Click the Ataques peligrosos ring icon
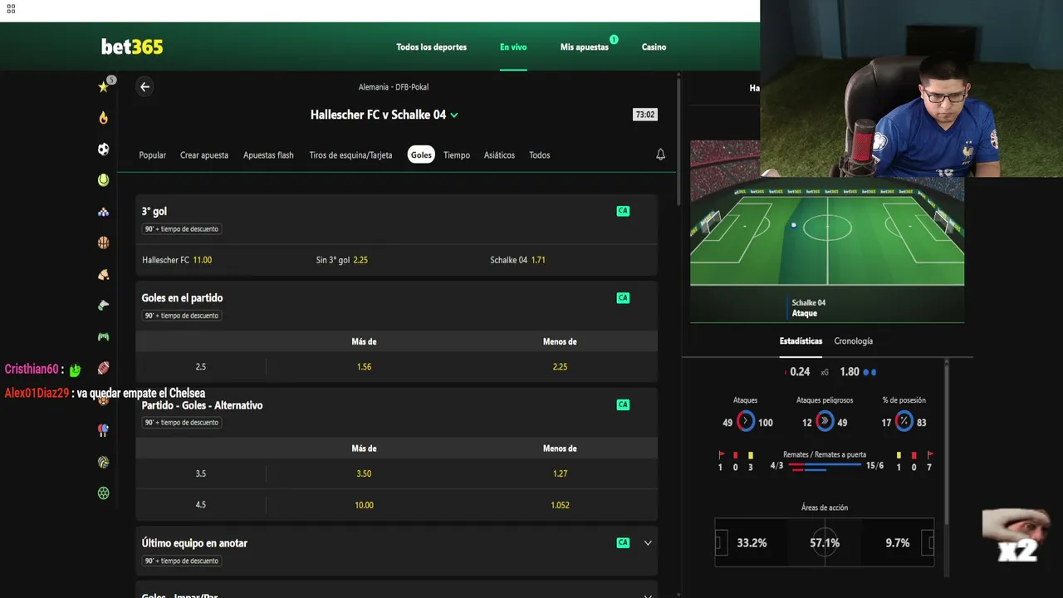Screen dimensions: 1063x598 [825, 422]
